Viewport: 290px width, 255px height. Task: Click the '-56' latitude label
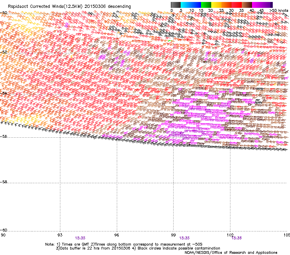[4, 136]
